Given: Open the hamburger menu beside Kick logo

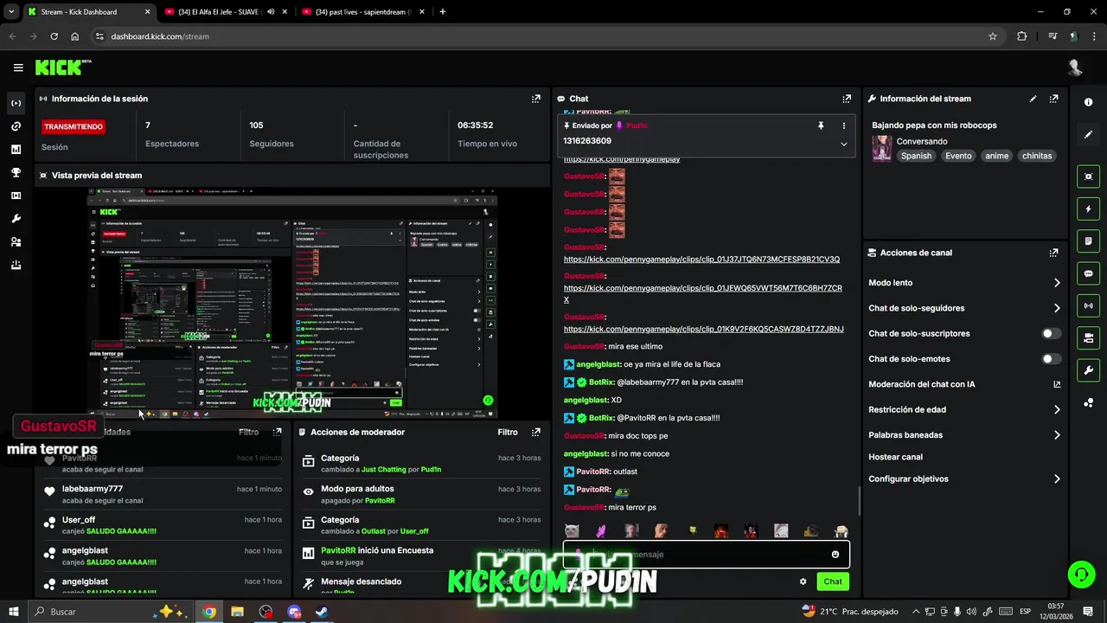Looking at the screenshot, I should (x=18, y=67).
